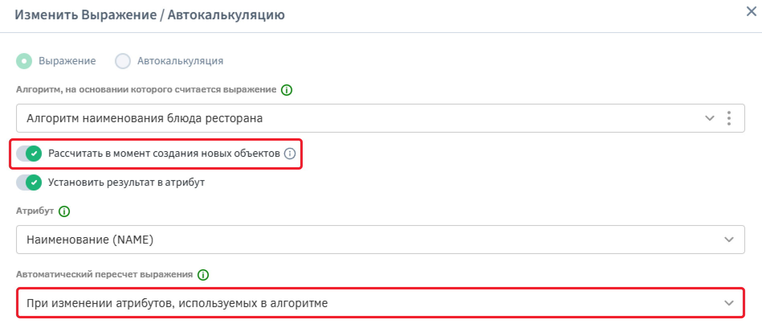Click the chevron of the recalculation dropdown
The width and height of the screenshot is (762, 328).
tap(729, 303)
